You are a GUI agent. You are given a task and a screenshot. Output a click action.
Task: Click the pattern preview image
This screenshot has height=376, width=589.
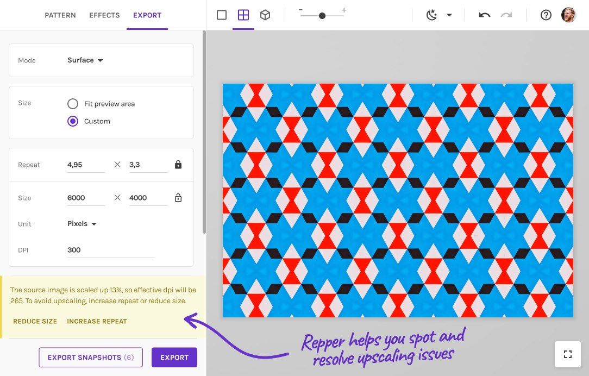(x=398, y=200)
